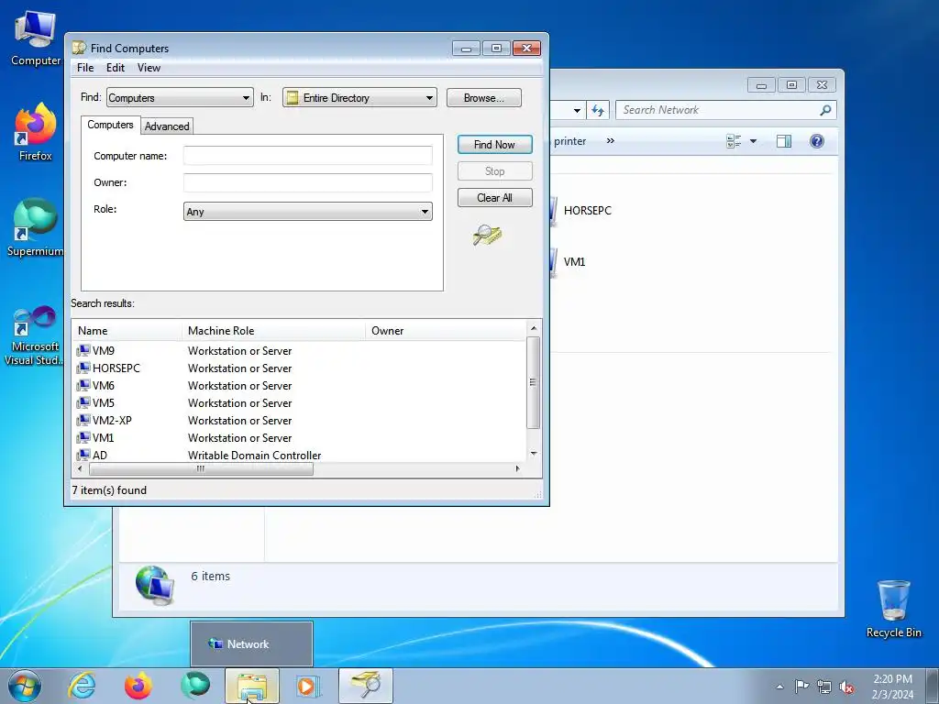The image size is (939, 704).
Task: Sort results by Owner column header
Action: [445, 330]
